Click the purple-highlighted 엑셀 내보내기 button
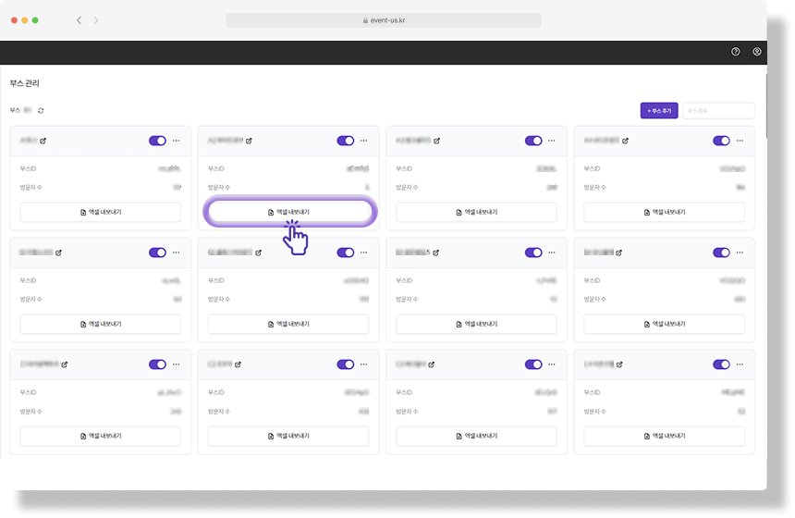The width and height of the screenshot is (795, 518). click(289, 212)
